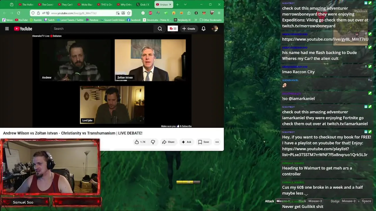Switch to the Grok / X tab
This screenshot has width=376, height=211.
(143, 4)
